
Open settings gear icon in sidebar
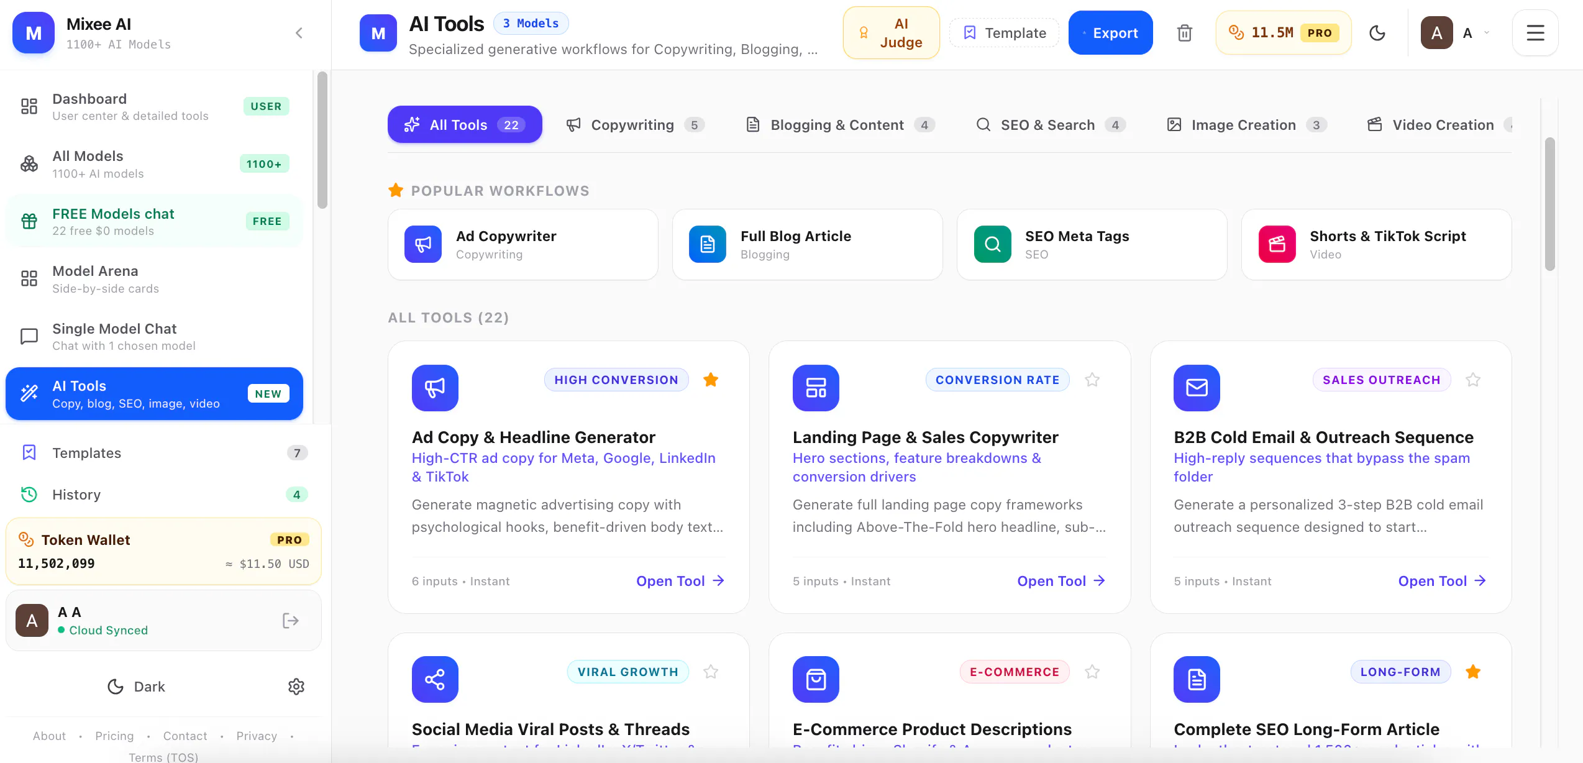[x=296, y=687]
